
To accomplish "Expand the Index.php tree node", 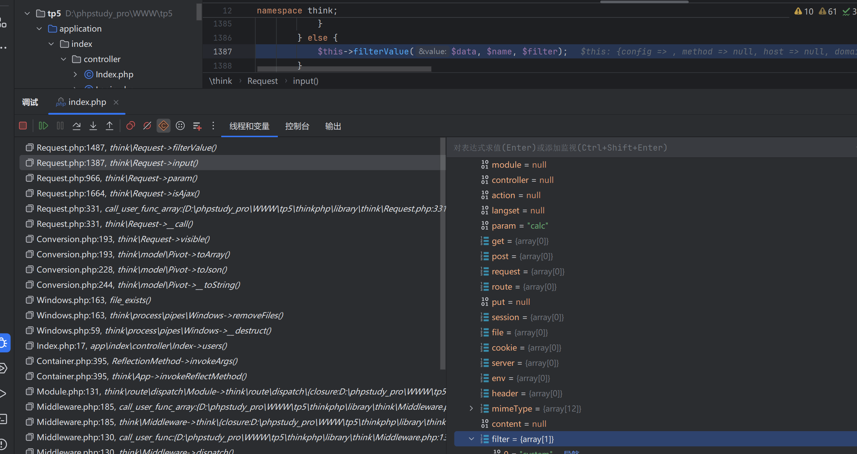I will (x=75, y=74).
